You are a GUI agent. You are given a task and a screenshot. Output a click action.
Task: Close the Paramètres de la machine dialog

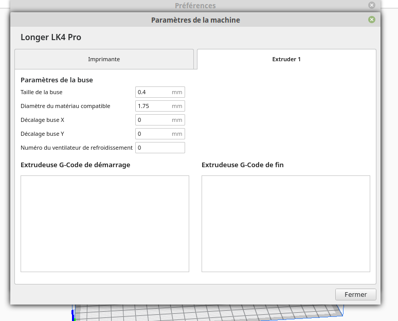click(x=372, y=20)
